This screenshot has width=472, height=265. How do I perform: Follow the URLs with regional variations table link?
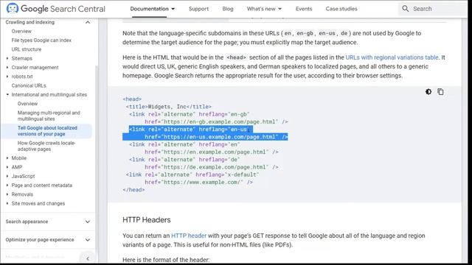pos(392,57)
